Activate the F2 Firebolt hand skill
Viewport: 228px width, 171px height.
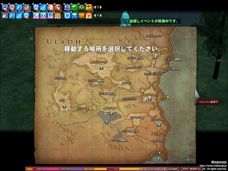point(12,7)
